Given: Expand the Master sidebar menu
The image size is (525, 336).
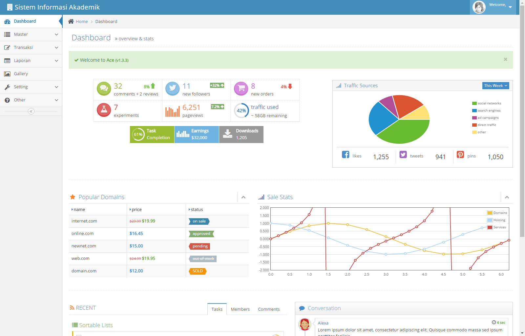Looking at the screenshot, I should 31,34.
